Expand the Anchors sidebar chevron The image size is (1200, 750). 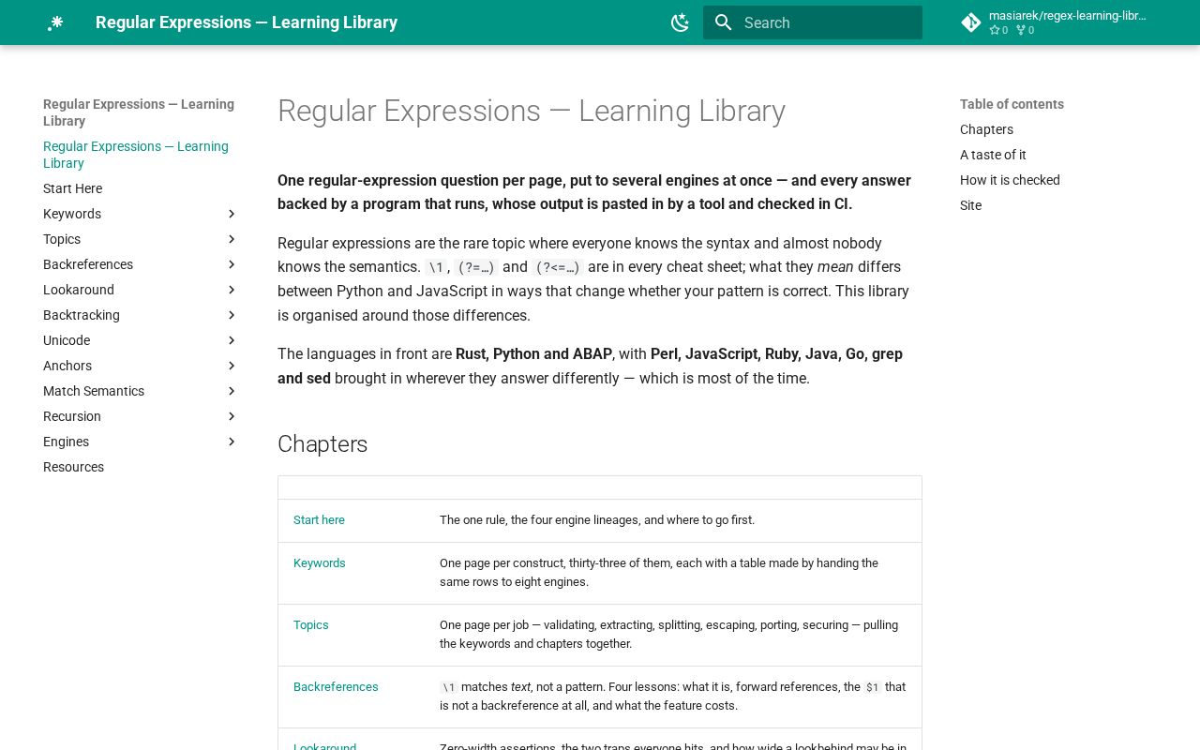[x=232, y=366]
